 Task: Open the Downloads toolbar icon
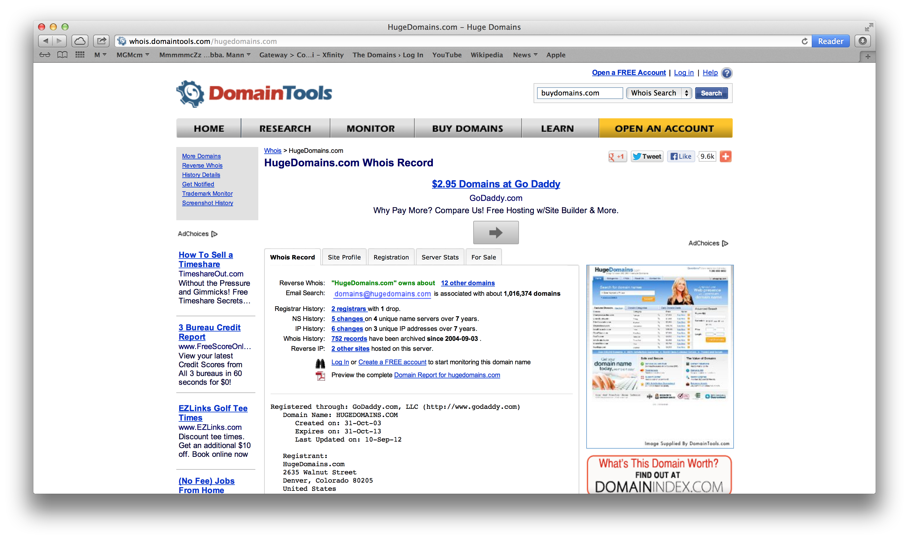click(x=862, y=41)
